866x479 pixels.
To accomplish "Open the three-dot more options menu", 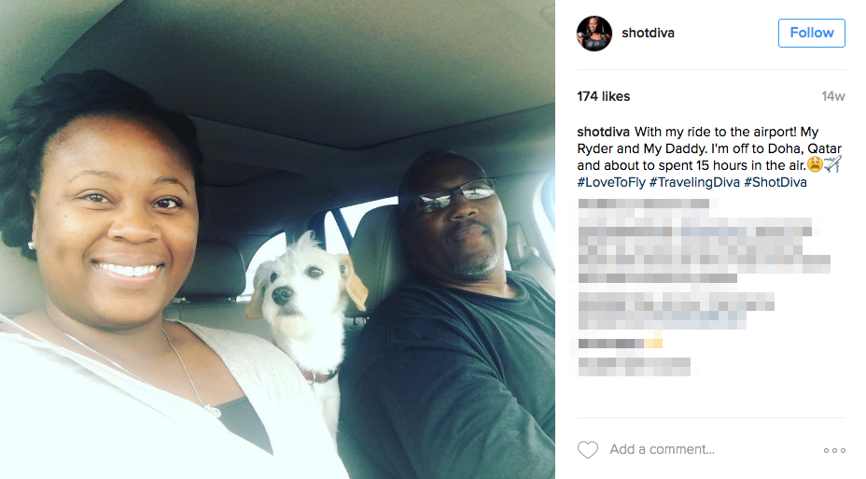I will (x=834, y=450).
